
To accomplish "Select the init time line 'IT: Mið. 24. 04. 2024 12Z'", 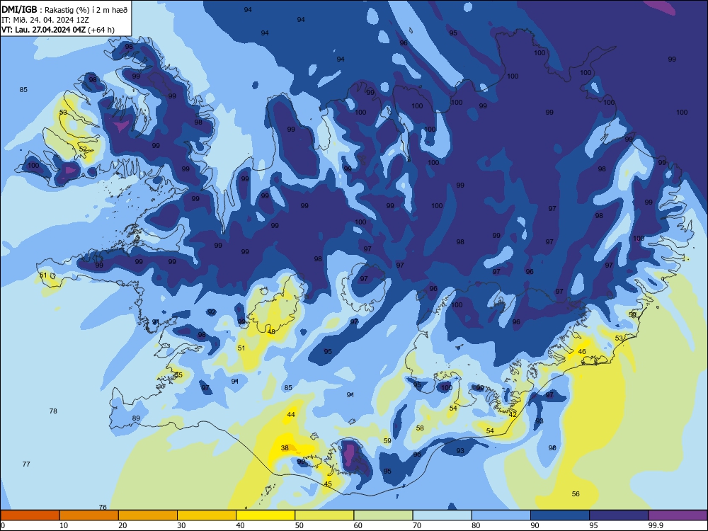I will (45, 20).
